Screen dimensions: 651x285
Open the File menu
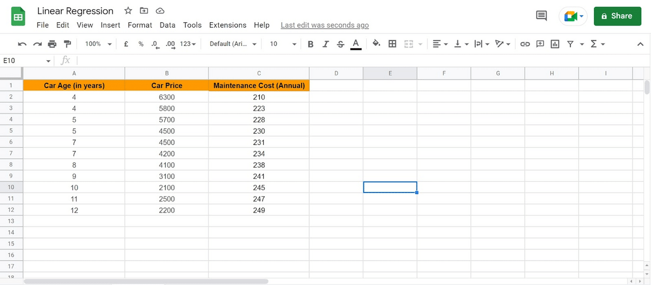coord(42,25)
